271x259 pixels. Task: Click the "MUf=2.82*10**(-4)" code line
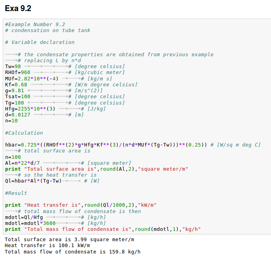click(x=32, y=78)
